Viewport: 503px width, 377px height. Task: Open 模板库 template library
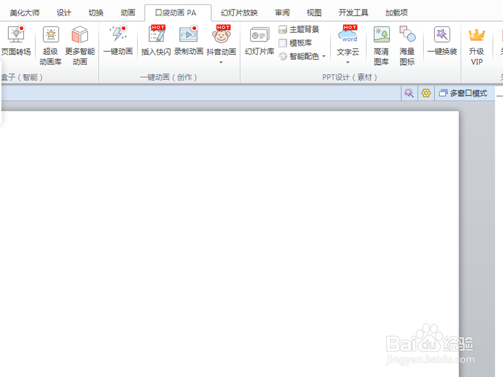pyautogui.click(x=295, y=43)
